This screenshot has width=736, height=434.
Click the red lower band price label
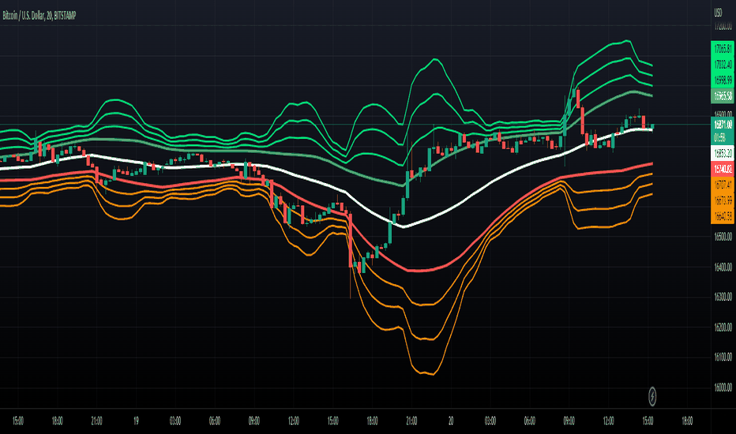[723, 169]
